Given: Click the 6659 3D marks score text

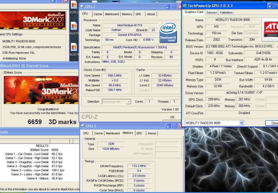Looking at the screenshot, I should (x=52, y=122).
